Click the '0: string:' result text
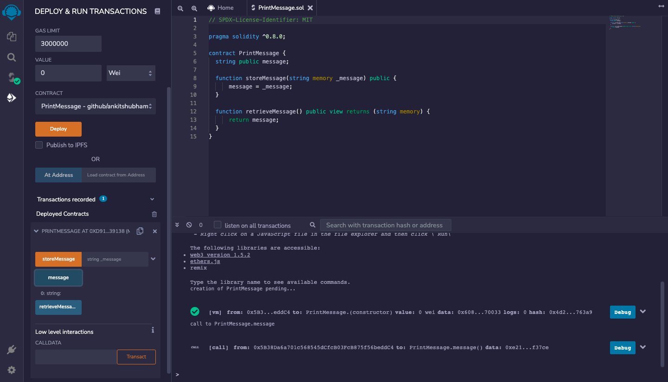 point(51,293)
